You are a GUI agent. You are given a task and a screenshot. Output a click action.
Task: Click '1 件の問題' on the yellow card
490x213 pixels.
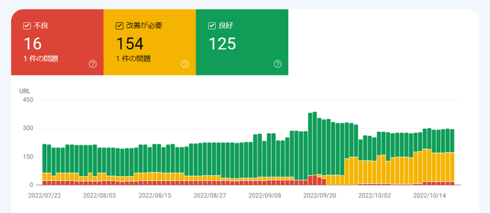(133, 59)
